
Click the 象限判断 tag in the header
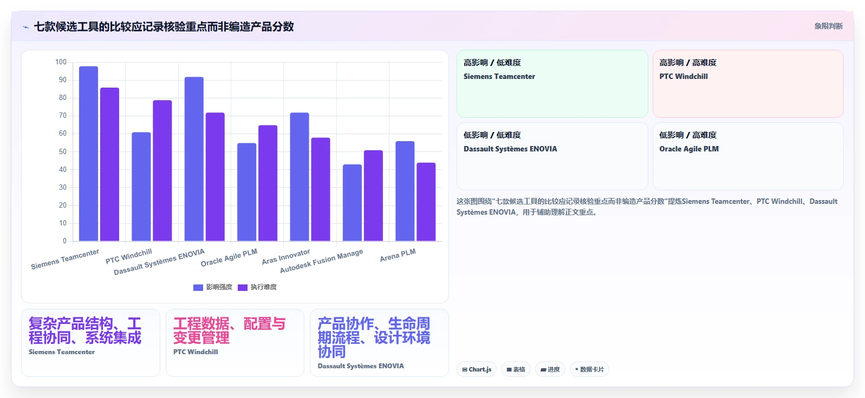point(828,26)
